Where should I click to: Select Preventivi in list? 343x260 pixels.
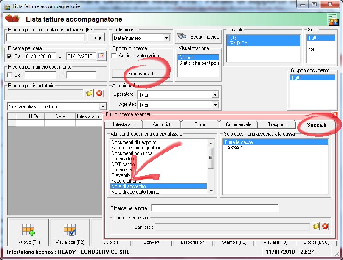(159, 175)
